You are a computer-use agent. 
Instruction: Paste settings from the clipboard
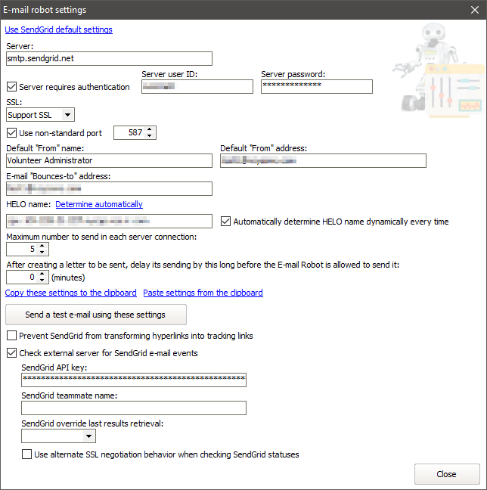(203, 293)
